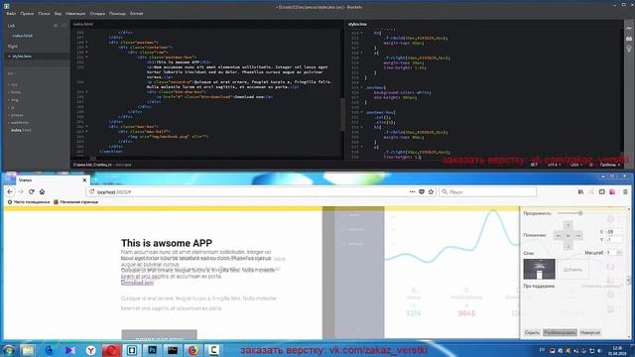635x357 pixels.
Task: Open the Emmet menu in Brackets
Action: (137, 13)
